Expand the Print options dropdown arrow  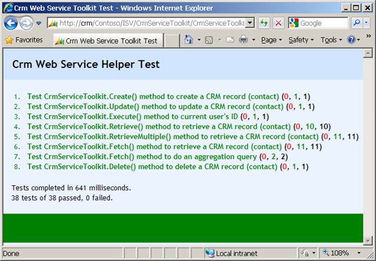[253, 40]
